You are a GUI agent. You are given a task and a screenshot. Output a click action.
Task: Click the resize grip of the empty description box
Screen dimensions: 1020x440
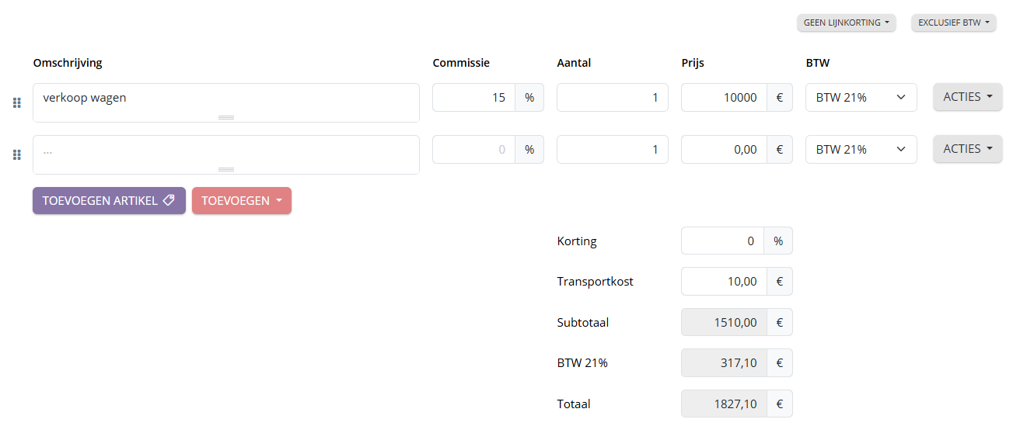[226, 169]
